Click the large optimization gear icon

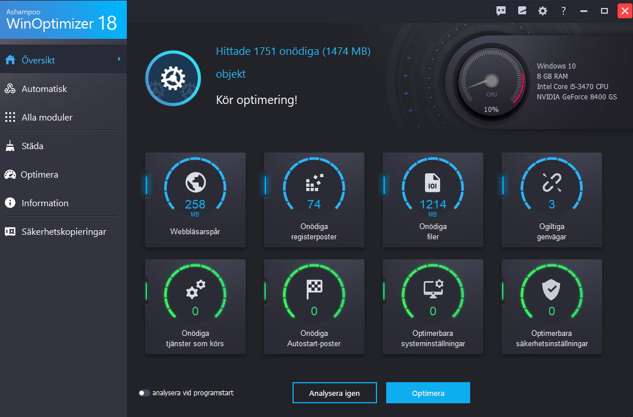(x=173, y=78)
